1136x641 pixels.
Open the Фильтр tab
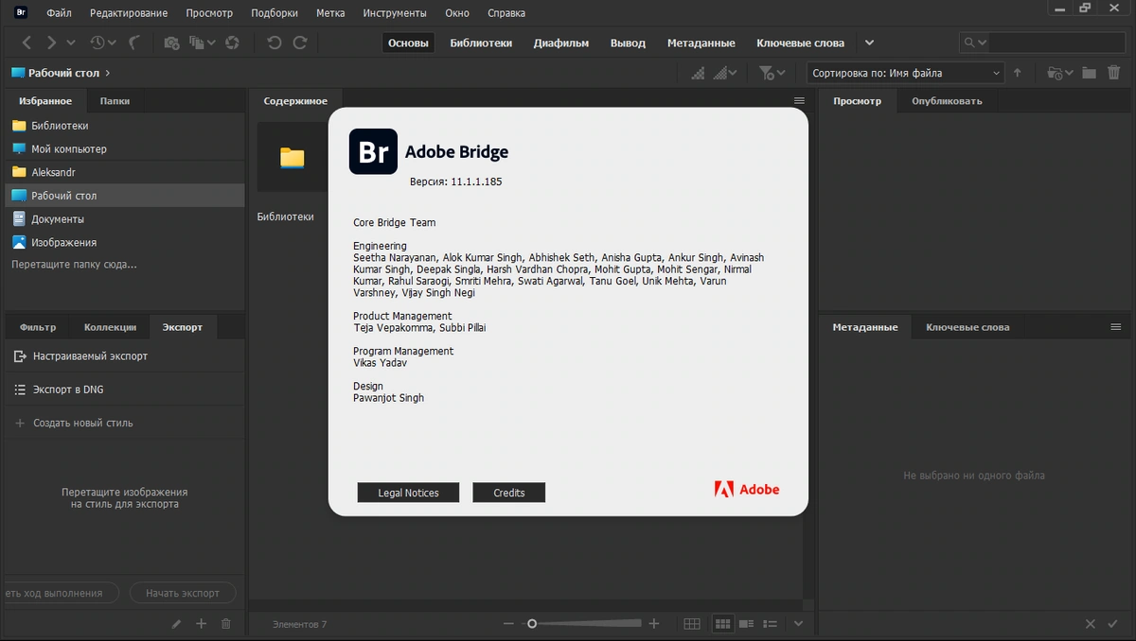pos(38,327)
